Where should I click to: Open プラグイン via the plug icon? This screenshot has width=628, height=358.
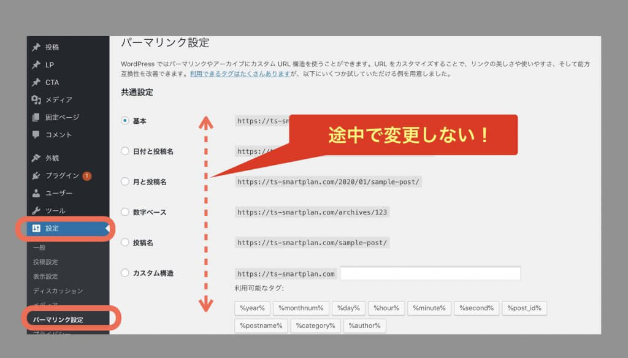click(x=36, y=176)
